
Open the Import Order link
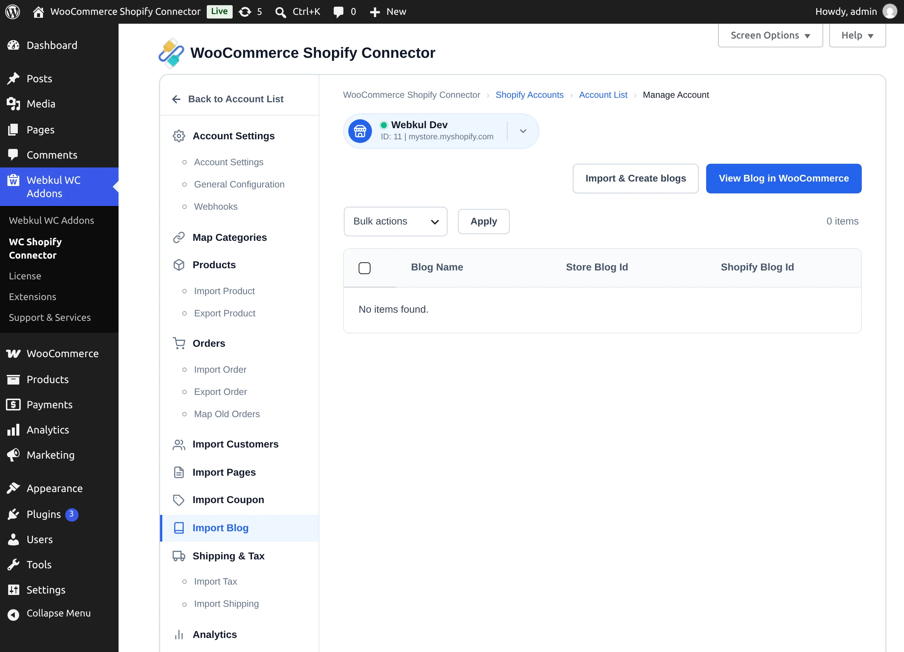(220, 370)
